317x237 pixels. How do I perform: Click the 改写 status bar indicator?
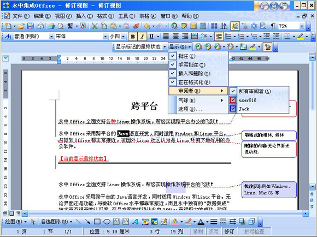[213, 232]
